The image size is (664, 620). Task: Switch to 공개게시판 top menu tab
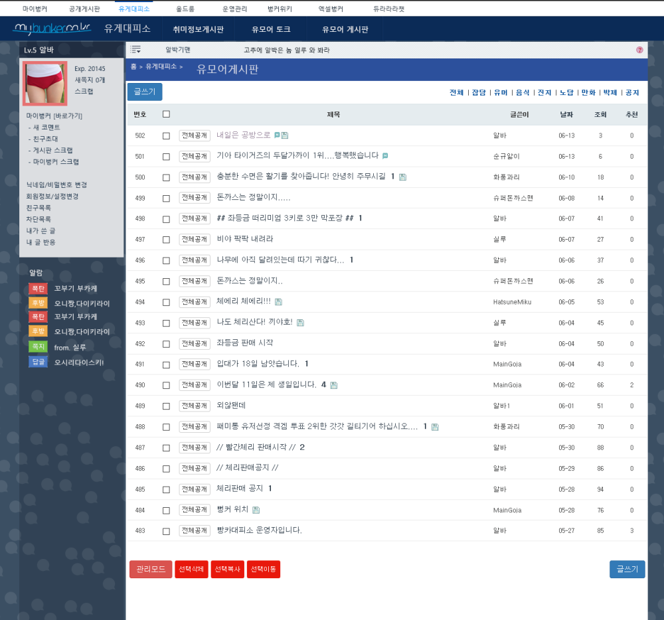click(x=84, y=9)
